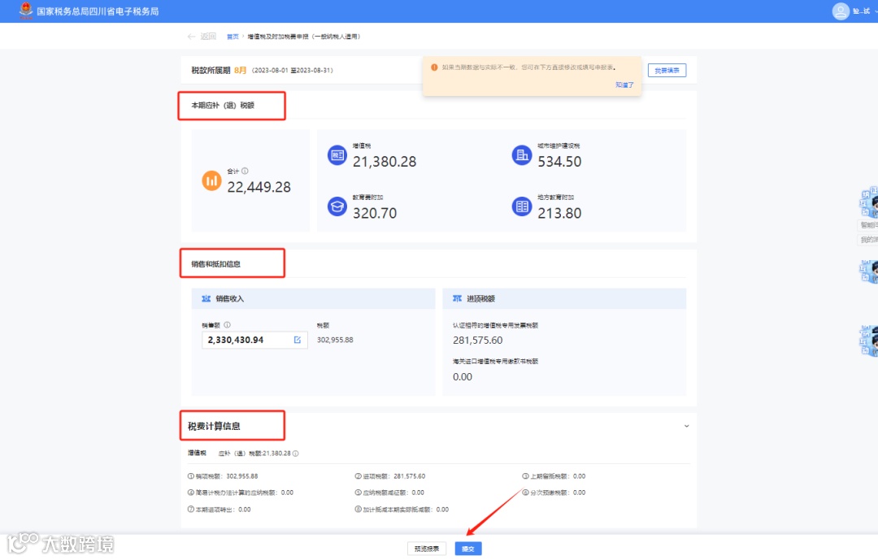The image size is (878, 560).
Task: Click the 提交 submit button
Action: click(468, 549)
